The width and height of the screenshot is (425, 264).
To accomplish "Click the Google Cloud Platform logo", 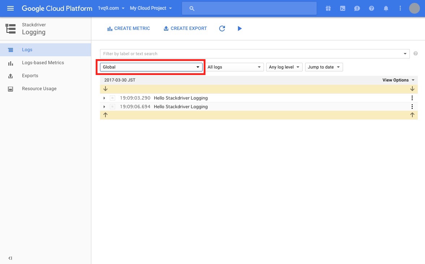I will tap(57, 8).
